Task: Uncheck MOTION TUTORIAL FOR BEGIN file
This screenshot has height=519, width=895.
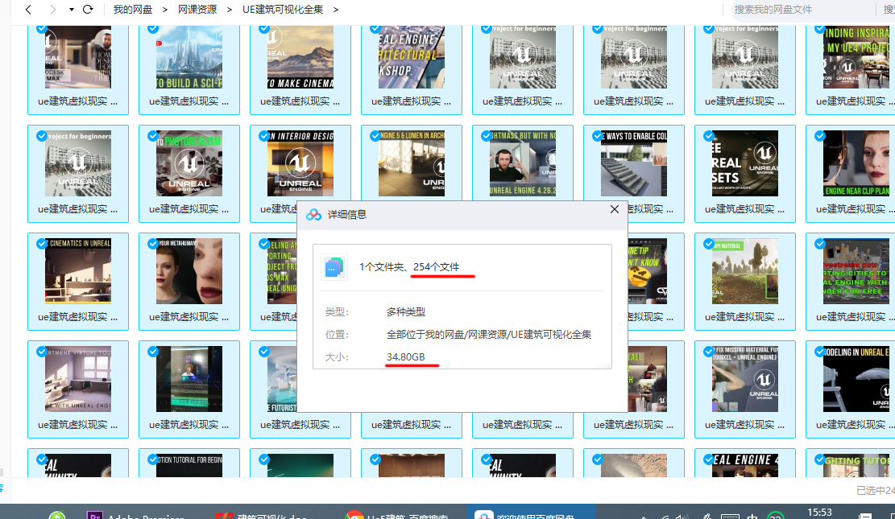Action: pos(153,459)
